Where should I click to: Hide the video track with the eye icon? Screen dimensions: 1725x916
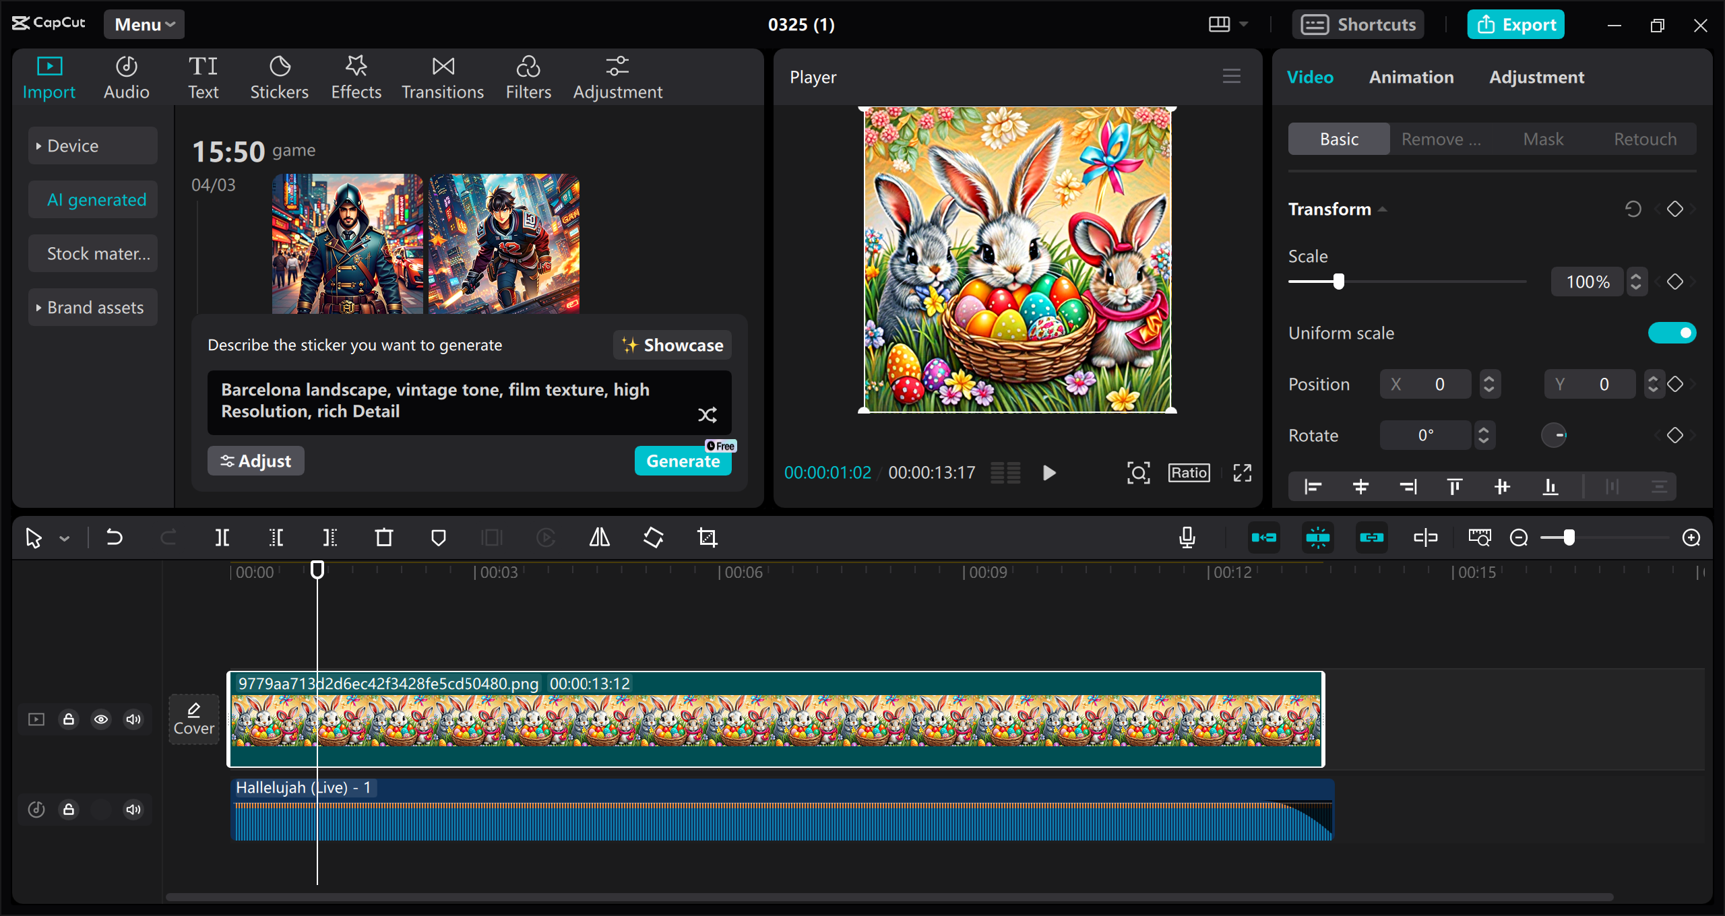100,719
